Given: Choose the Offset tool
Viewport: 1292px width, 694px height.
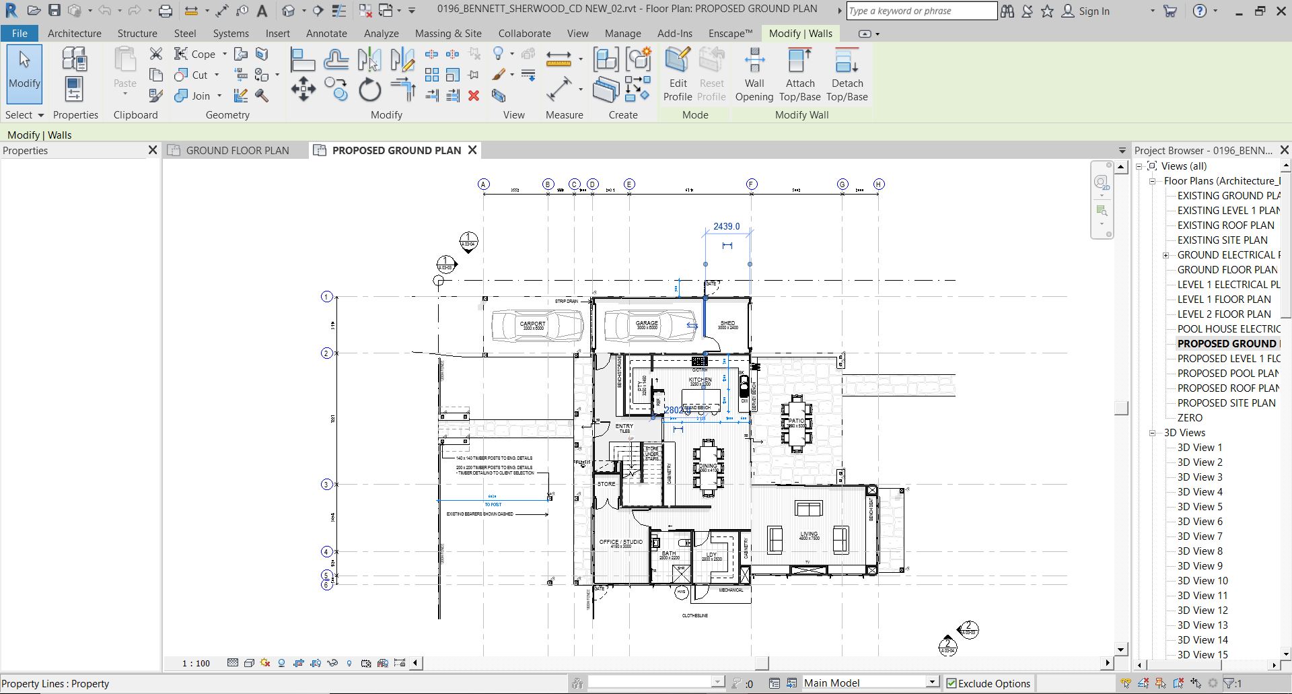Looking at the screenshot, I should tap(336, 59).
